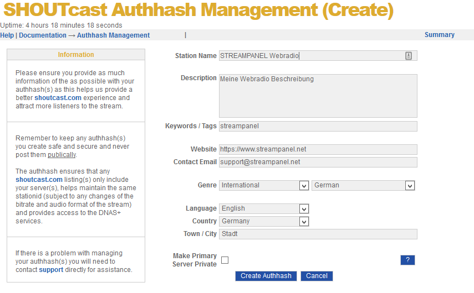Screen dimensions: 474x293
Task: Click the Create Authhash button
Action: coord(266,276)
